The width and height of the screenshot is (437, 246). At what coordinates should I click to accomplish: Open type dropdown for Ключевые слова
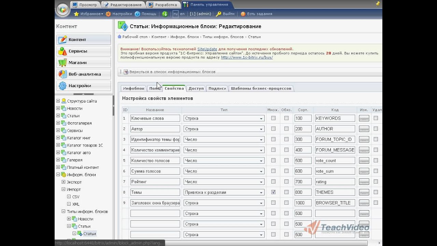click(224, 118)
